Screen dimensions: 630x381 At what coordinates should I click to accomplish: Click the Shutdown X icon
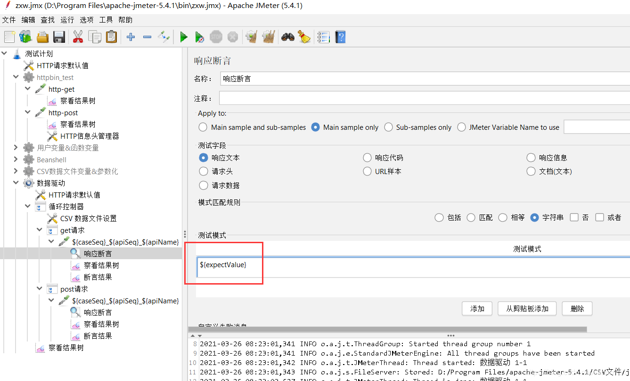232,37
